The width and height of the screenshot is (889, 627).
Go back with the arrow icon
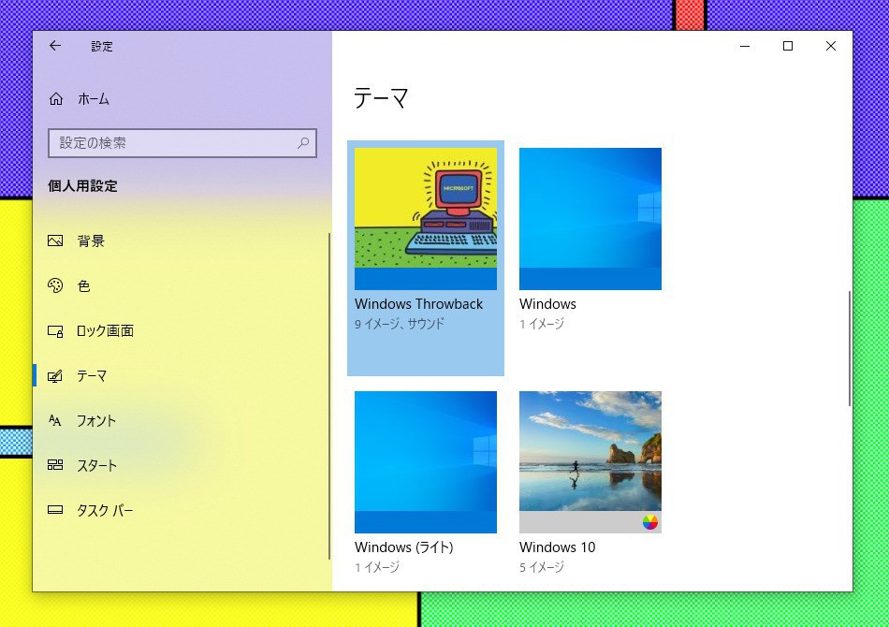pyautogui.click(x=55, y=46)
